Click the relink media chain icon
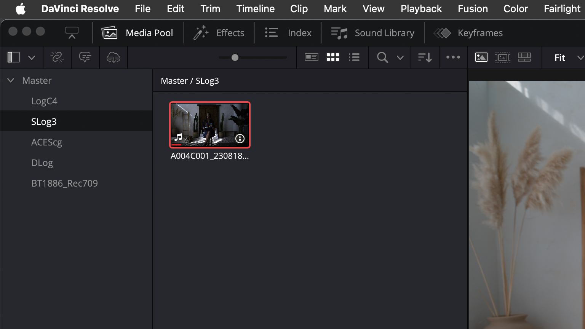This screenshot has height=329, width=585. [57, 57]
